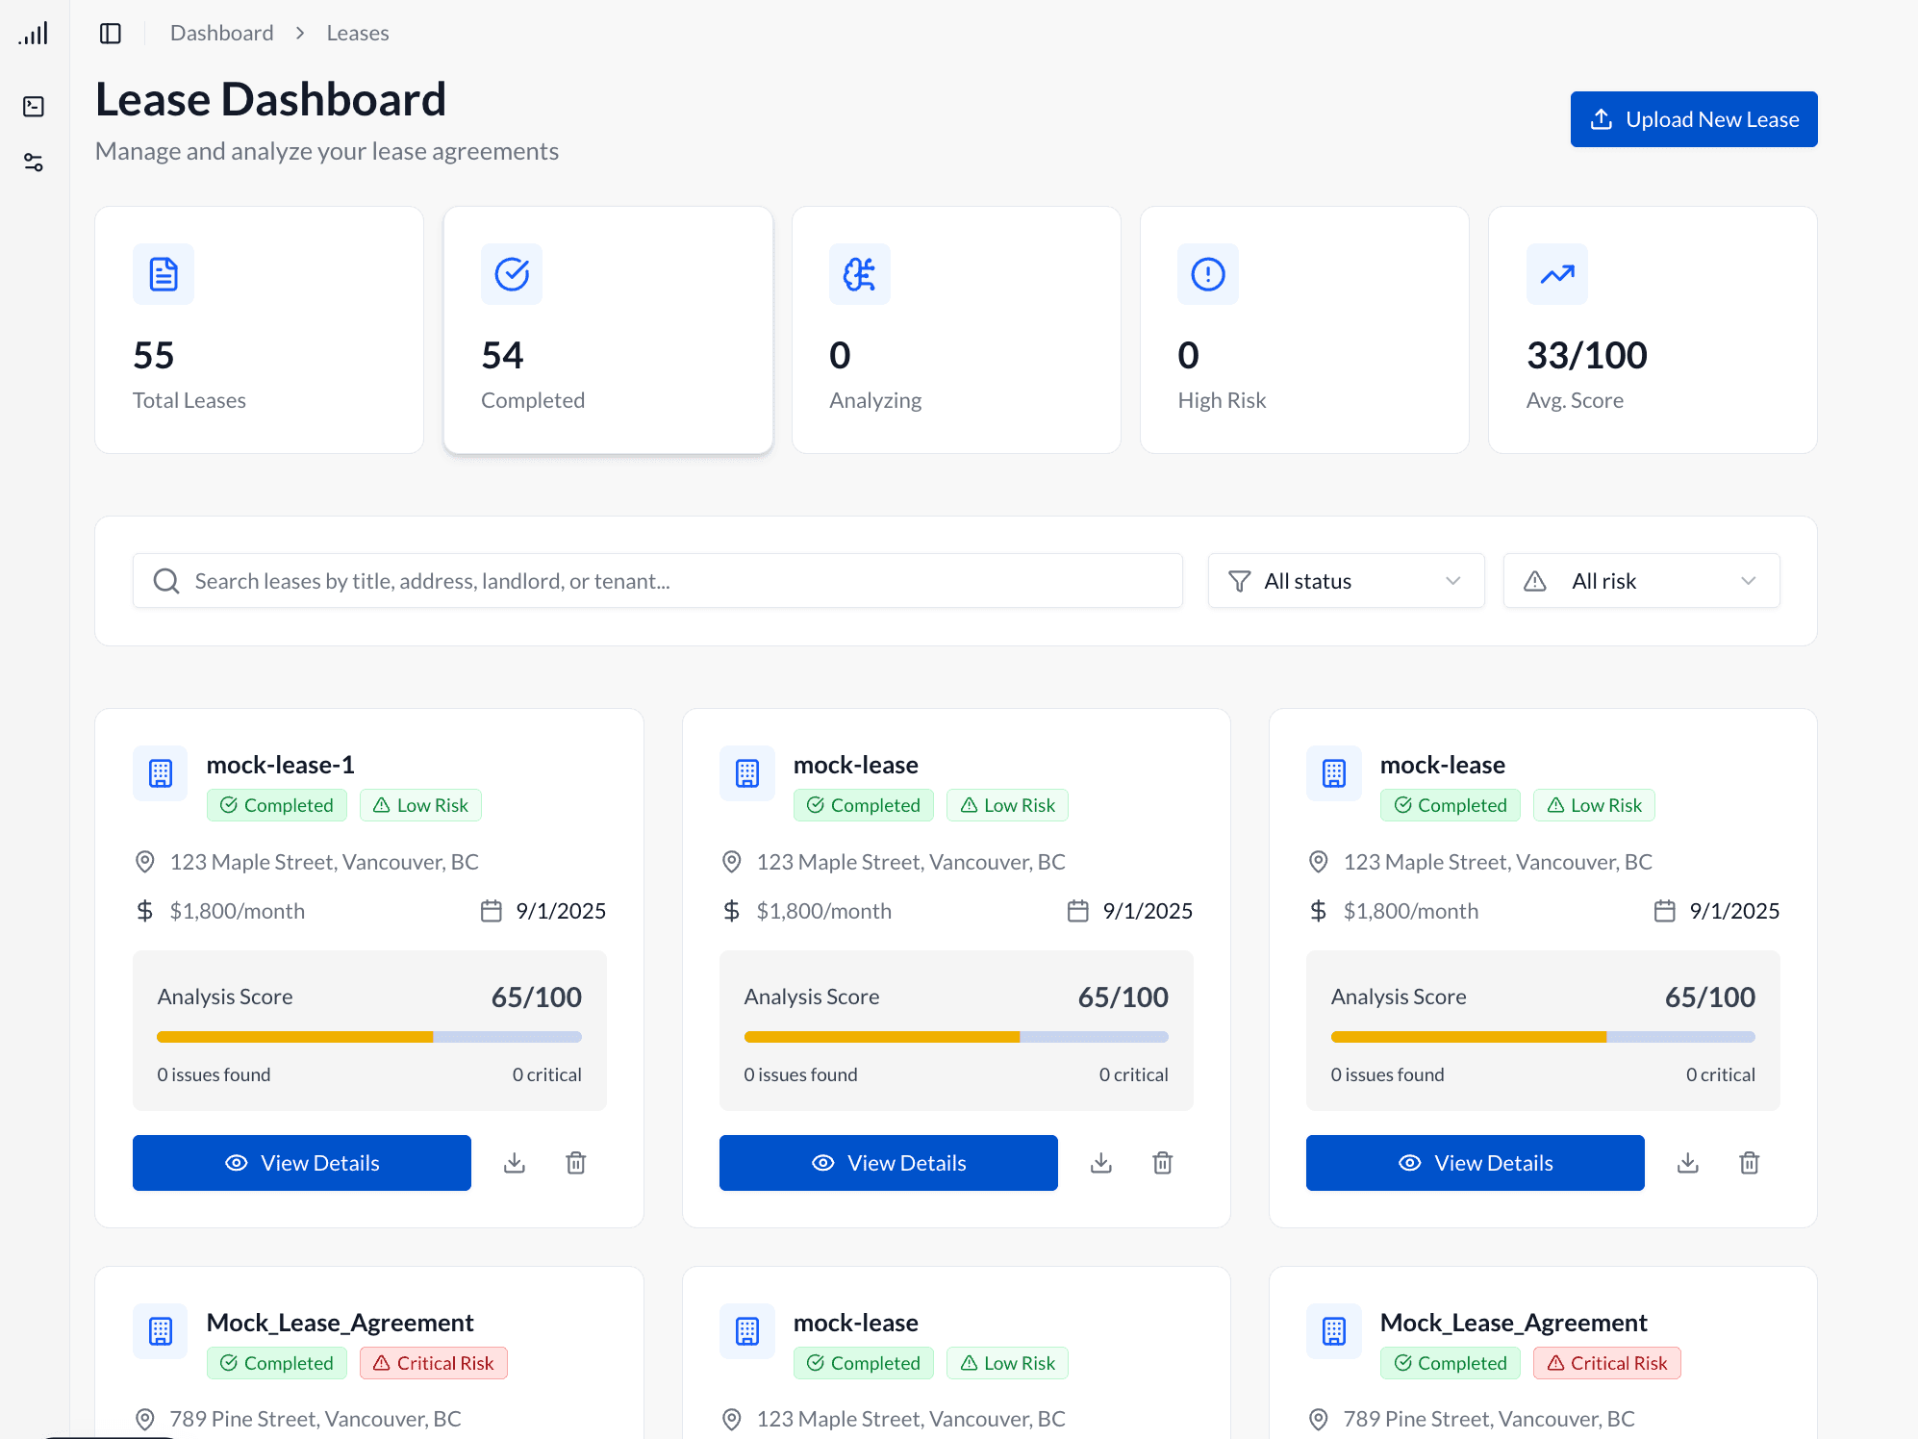Expand the All status filter dropdown
1918x1439 pixels.
pos(1346,581)
